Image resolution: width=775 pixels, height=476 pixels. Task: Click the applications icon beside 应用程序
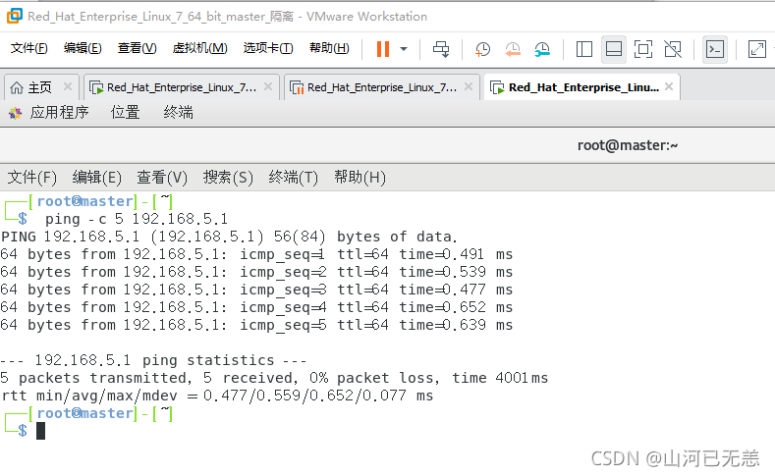coord(16,113)
